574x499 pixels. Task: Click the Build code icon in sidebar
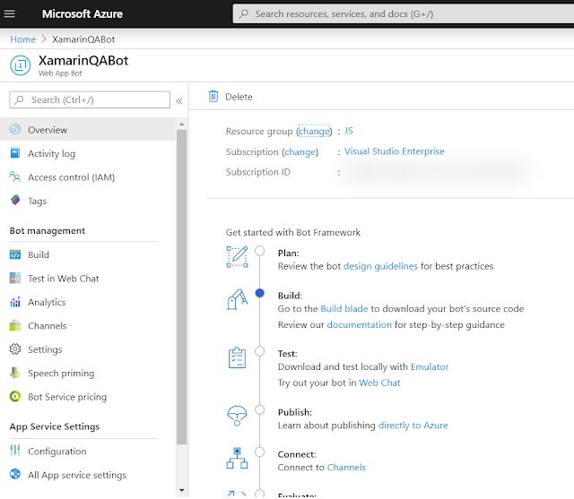pyautogui.click(x=15, y=254)
